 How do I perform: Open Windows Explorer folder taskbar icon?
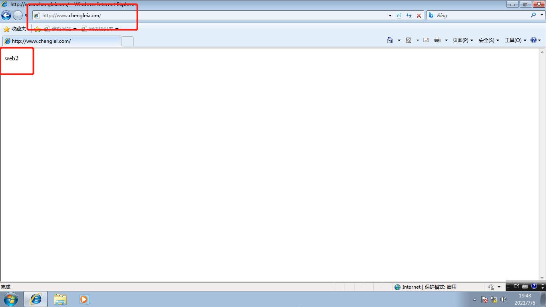pos(60,299)
